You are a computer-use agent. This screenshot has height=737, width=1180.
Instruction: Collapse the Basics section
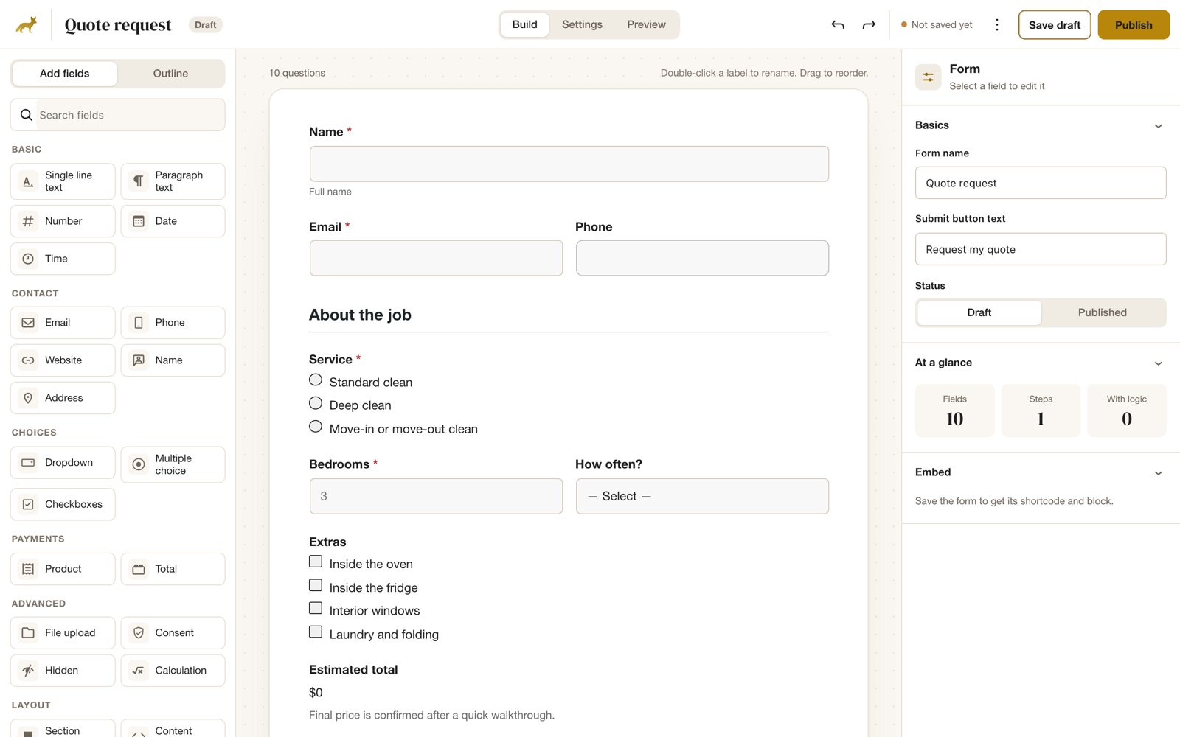point(1158,126)
